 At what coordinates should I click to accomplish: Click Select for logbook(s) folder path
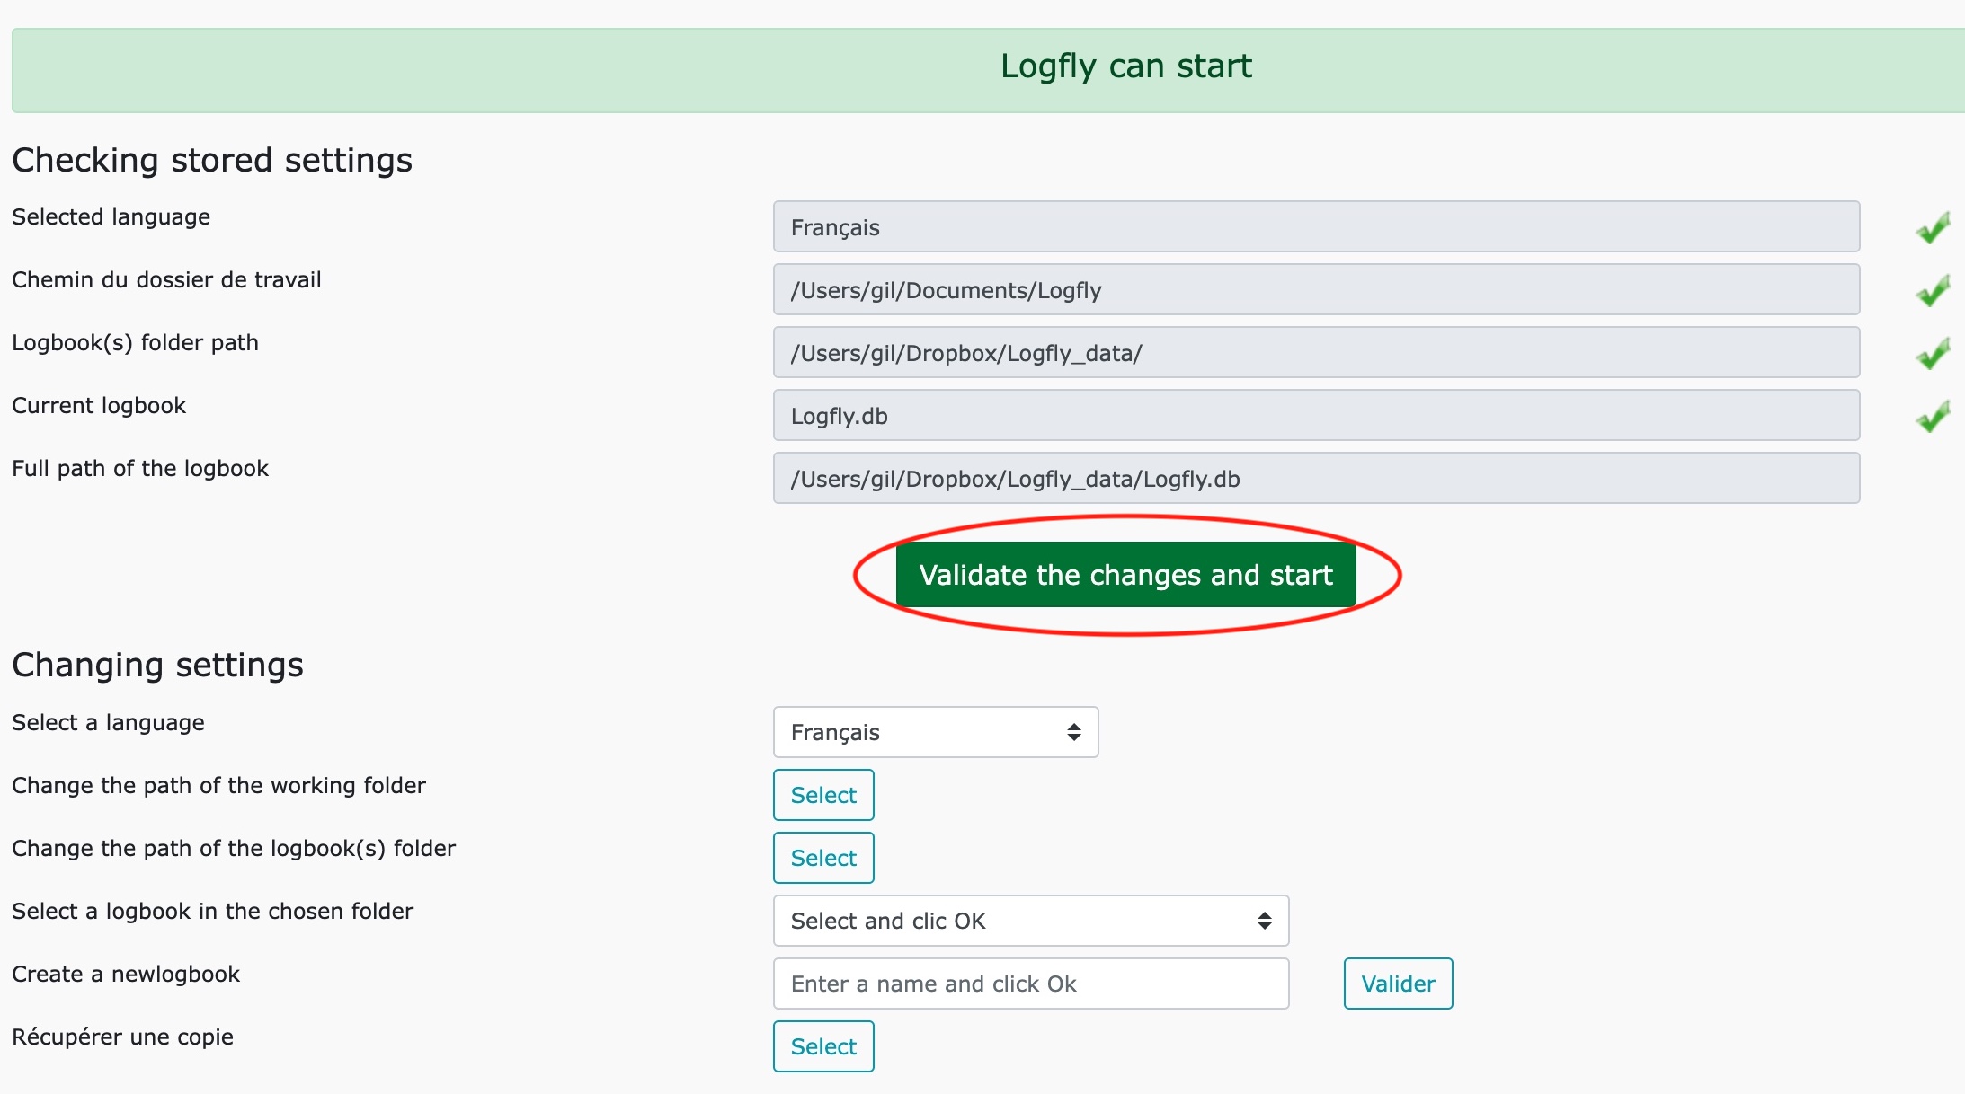point(823,858)
